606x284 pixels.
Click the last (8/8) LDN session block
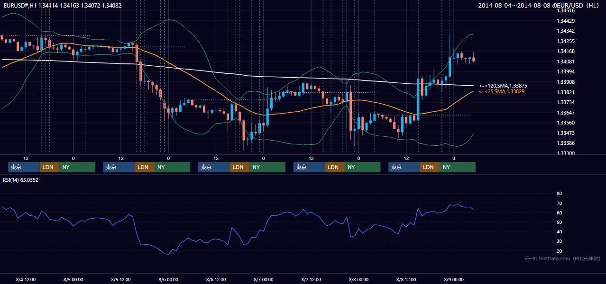pyautogui.click(x=430, y=167)
